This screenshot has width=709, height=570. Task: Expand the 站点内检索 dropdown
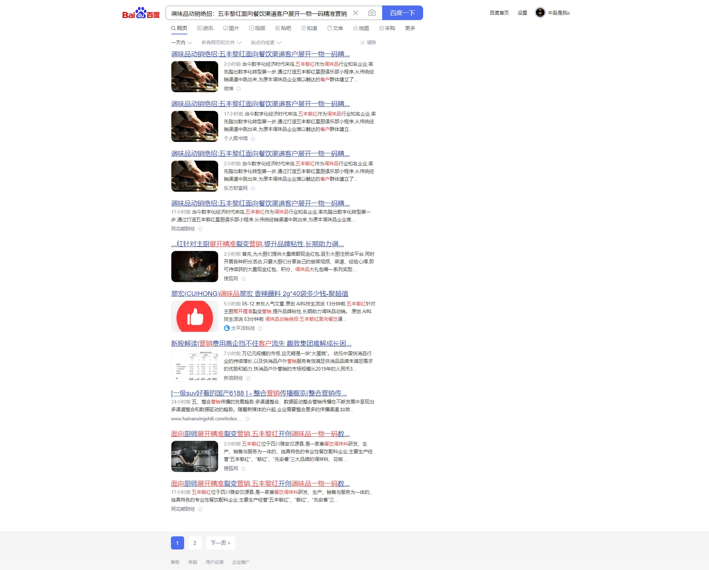click(x=266, y=42)
